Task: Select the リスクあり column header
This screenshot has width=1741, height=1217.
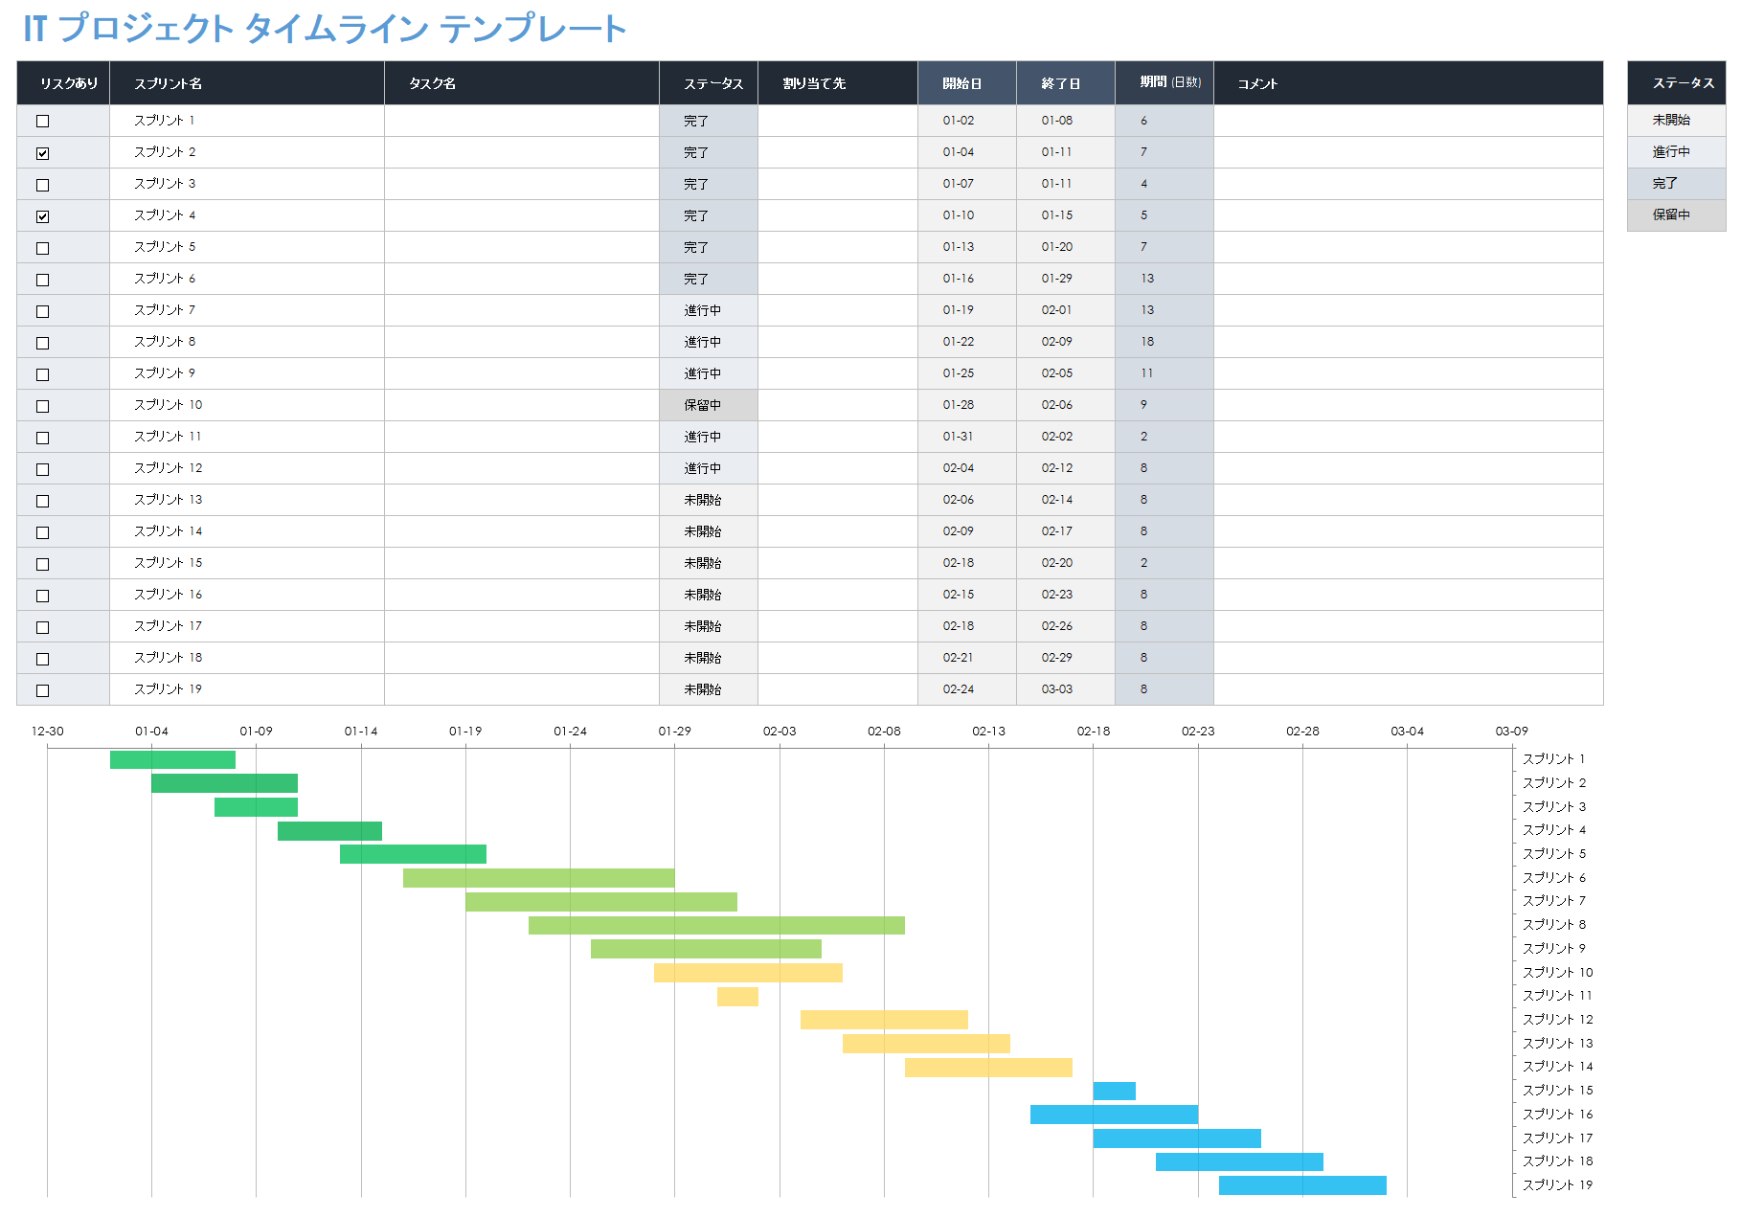Action: click(x=63, y=83)
